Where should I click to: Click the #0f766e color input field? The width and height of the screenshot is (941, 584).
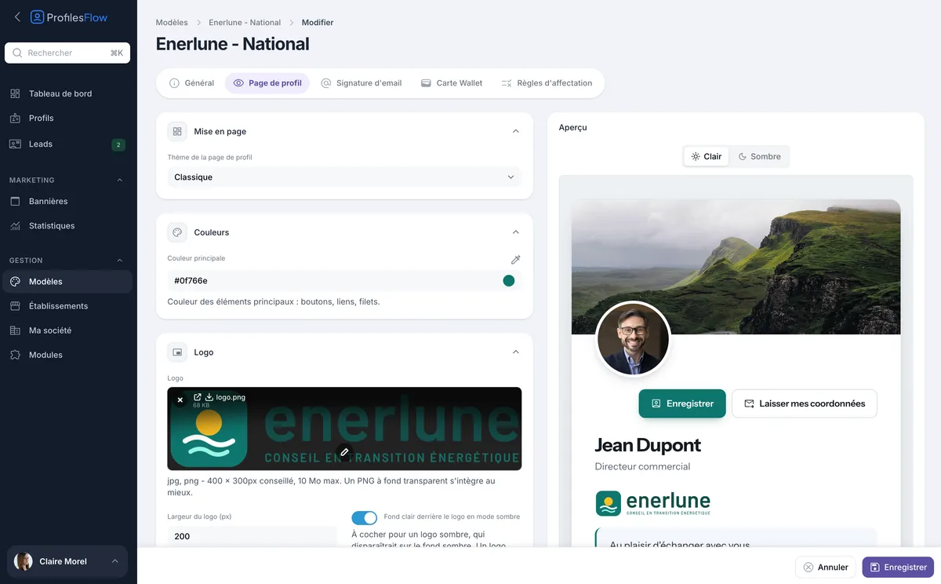coord(344,280)
